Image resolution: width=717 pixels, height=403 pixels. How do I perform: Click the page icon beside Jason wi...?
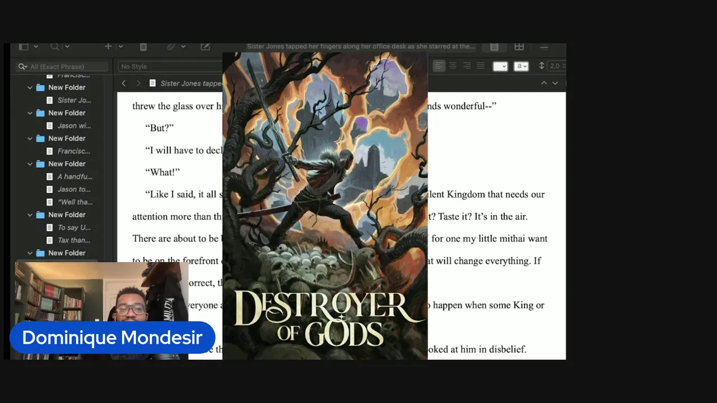point(50,126)
